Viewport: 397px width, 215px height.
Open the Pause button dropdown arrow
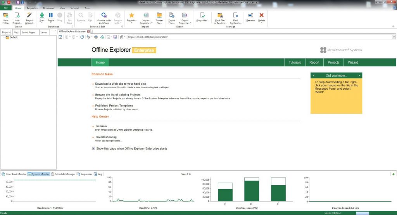[x=51, y=23]
